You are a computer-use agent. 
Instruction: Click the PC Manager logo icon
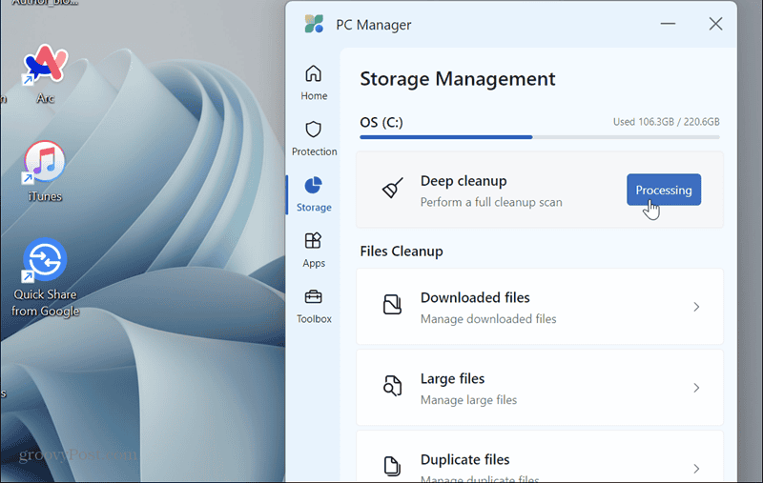pyautogui.click(x=314, y=24)
